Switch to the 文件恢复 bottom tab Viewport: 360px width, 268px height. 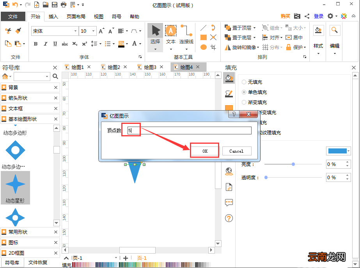click(38, 262)
